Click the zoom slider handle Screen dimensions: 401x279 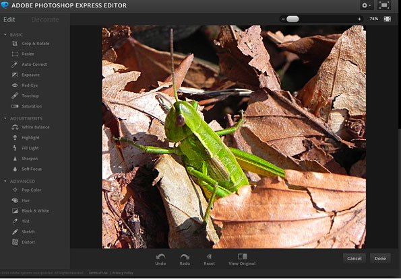tap(292, 19)
